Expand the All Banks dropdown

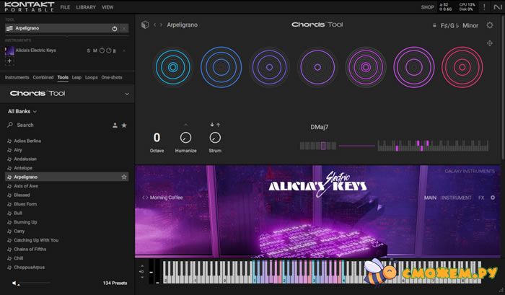coord(22,111)
